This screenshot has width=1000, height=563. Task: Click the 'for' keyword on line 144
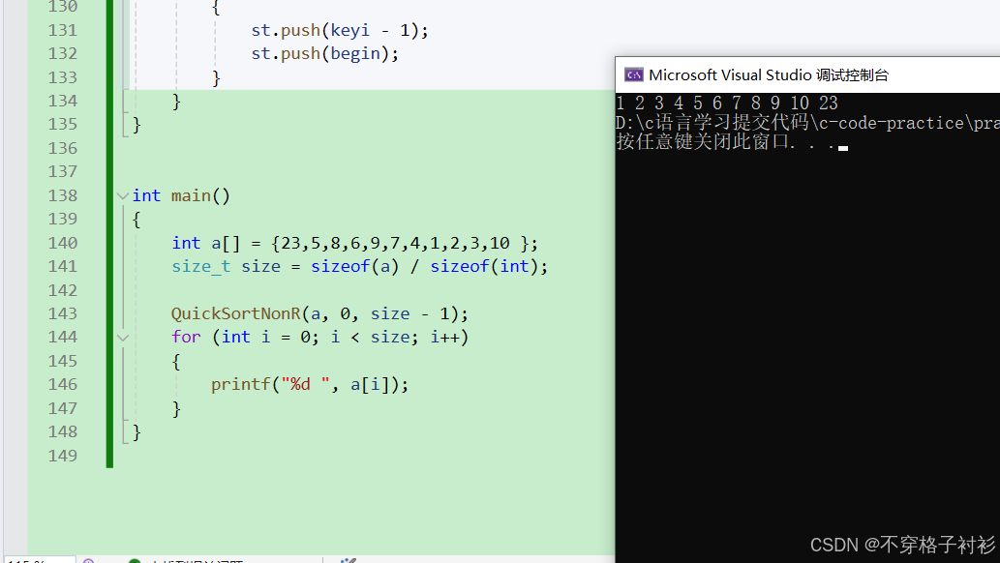tap(186, 337)
